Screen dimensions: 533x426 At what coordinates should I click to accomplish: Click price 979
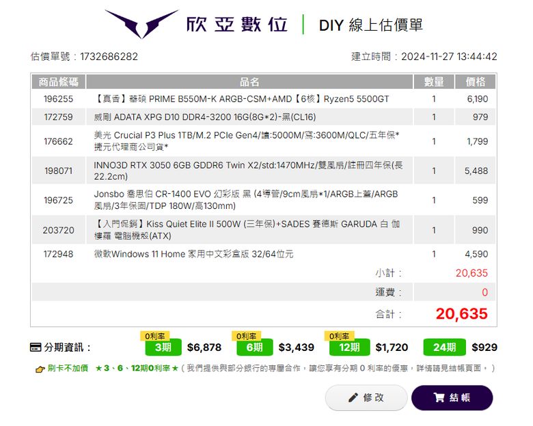point(480,117)
